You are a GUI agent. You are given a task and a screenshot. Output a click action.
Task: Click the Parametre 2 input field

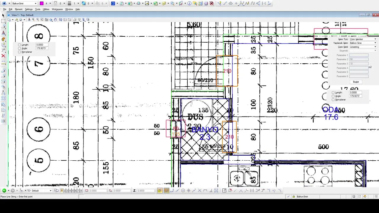359,59
